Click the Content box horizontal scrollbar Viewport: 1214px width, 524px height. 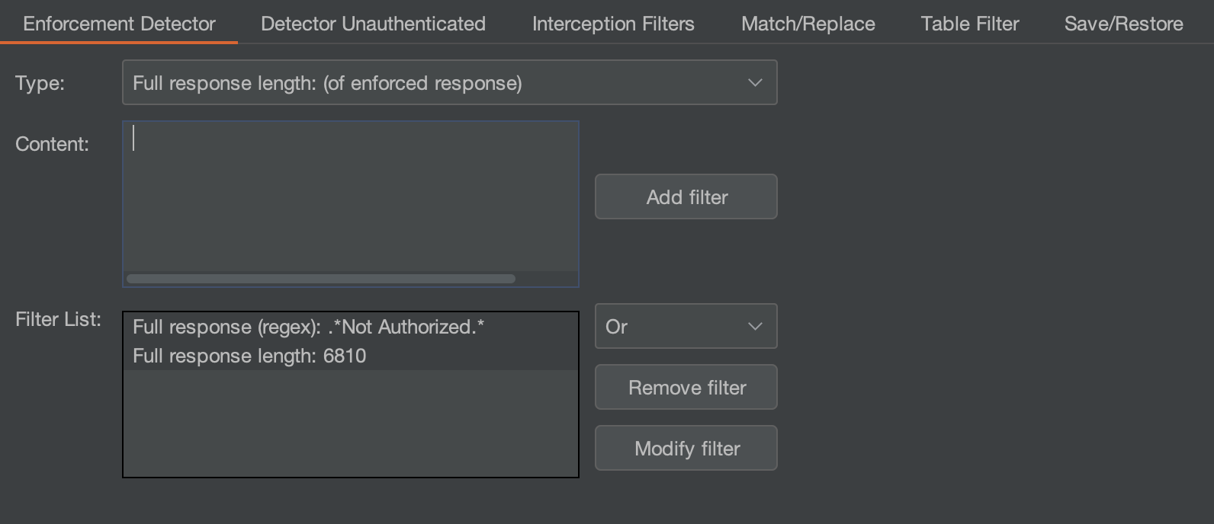pos(320,279)
